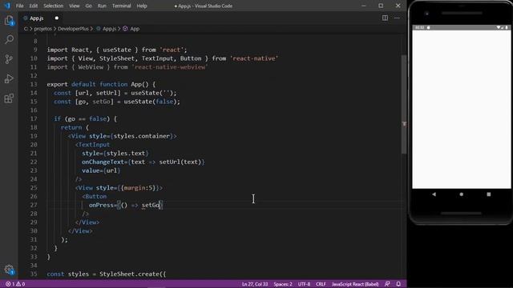Open the Run menu
Screen dimensions: 513x288
(102, 6)
